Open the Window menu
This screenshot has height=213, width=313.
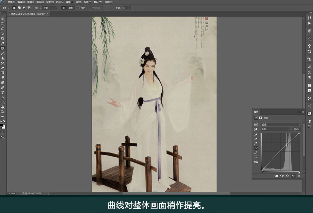pos(98,2)
